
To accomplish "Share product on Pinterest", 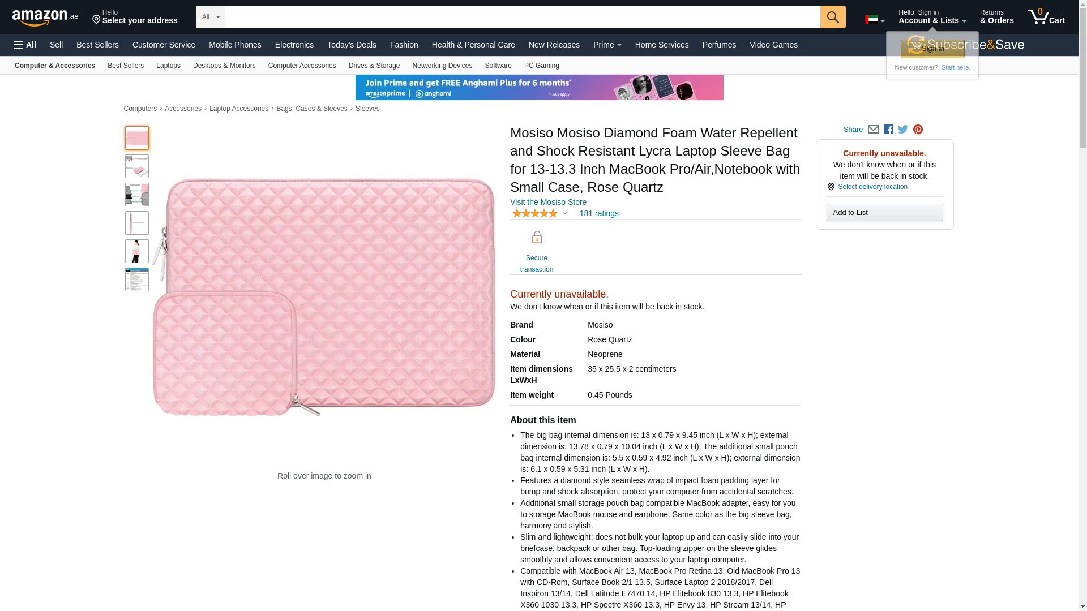I will pos(918,130).
